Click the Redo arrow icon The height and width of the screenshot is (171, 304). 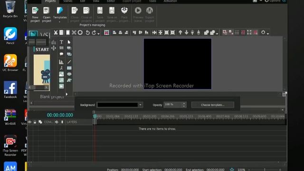tap(94, 33)
